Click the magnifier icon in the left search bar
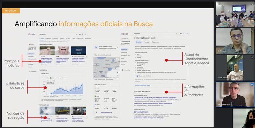This screenshot has height=128, width=255. tap(86, 34)
